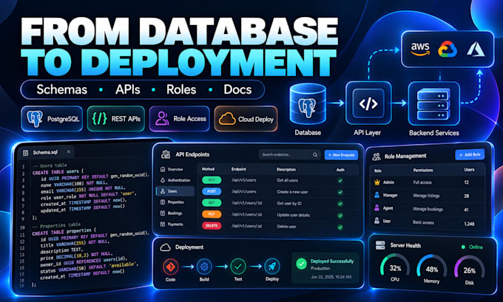503x302 pixels.
Task: Click the Database cylinder icon
Action: (308, 104)
